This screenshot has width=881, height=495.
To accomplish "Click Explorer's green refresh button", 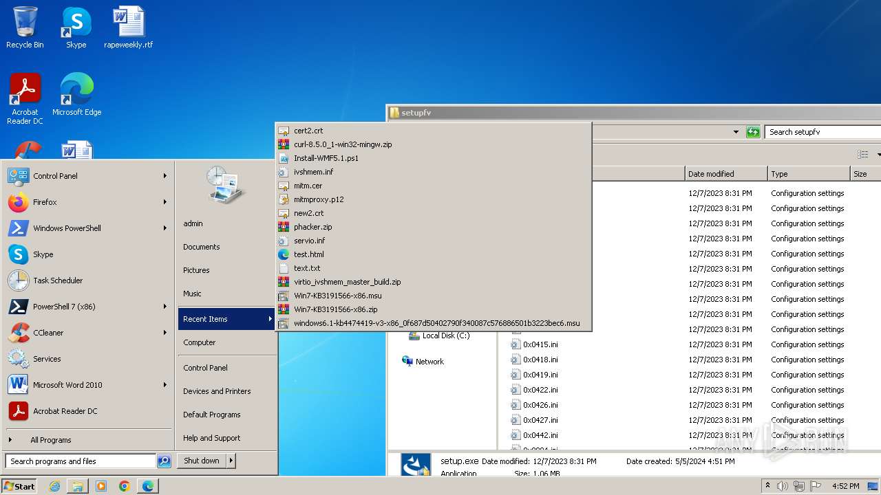I will 753,132.
